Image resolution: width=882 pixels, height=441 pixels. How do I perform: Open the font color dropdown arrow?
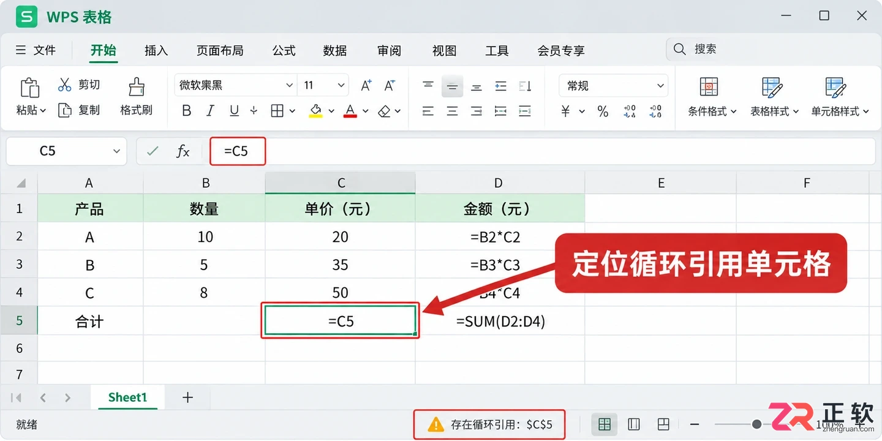point(366,111)
